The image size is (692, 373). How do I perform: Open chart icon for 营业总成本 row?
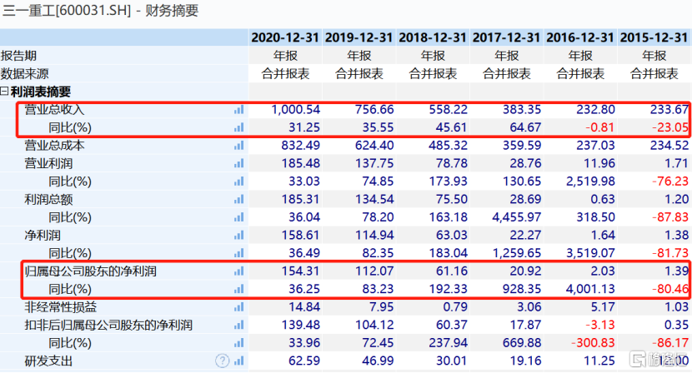pyautogui.click(x=238, y=146)
